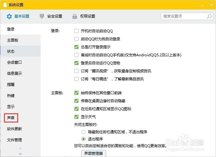Click the sidebar scroll-up chevron
The image size is (216, 157).
(x=20, y=148)
